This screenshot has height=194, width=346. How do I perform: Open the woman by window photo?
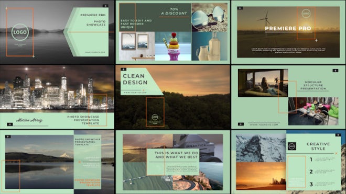coord(263,83)
